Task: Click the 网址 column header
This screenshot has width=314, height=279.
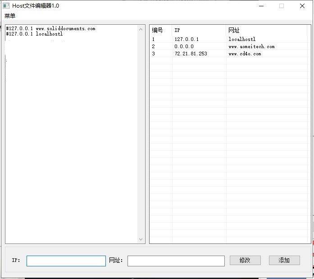Action: (x=267, y=30)
